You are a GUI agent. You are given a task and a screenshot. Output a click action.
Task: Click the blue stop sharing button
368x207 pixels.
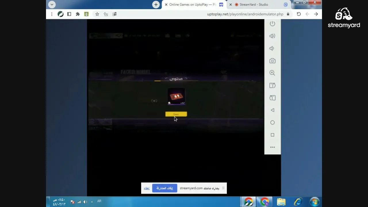pos(164,188)
